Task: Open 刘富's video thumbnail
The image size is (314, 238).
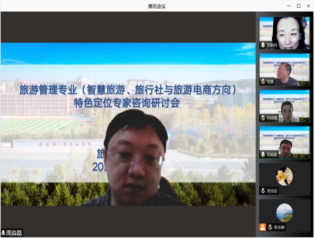Action: [x=285, y=69]
